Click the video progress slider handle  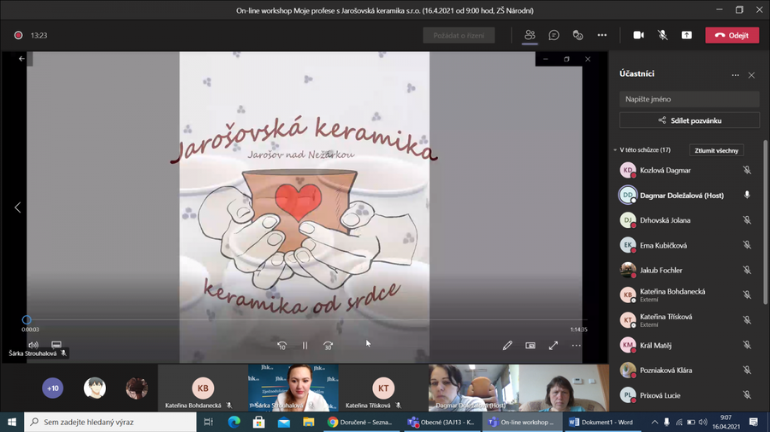pos(27,320)
